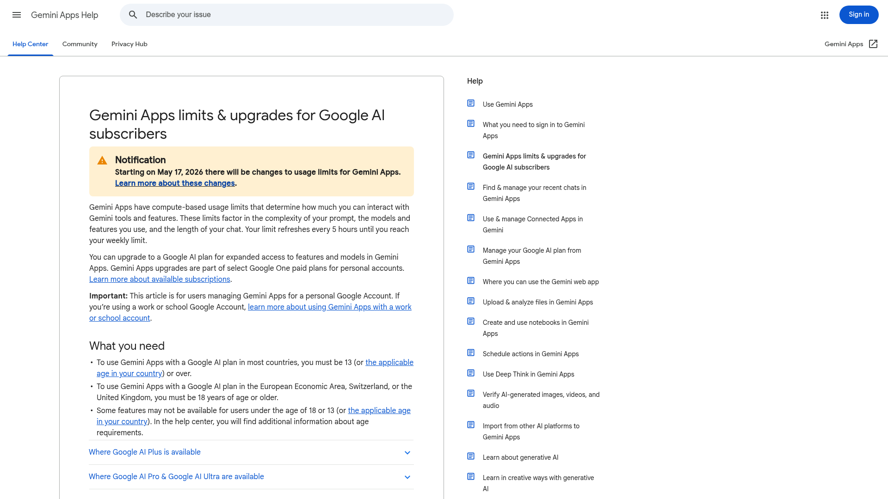Viewport: 888px width, 499px height.
Task: Click article icon beside Where you can use Gemini web app
Action: pos(471,280)
